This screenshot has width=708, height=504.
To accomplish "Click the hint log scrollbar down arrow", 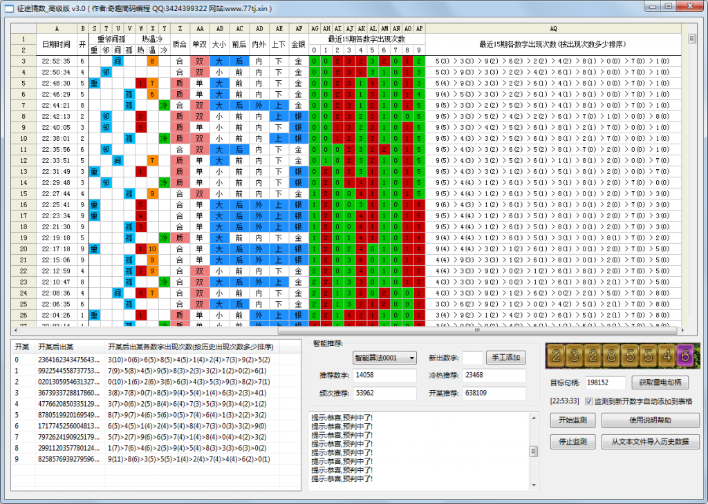I will (x=534, y=485).
